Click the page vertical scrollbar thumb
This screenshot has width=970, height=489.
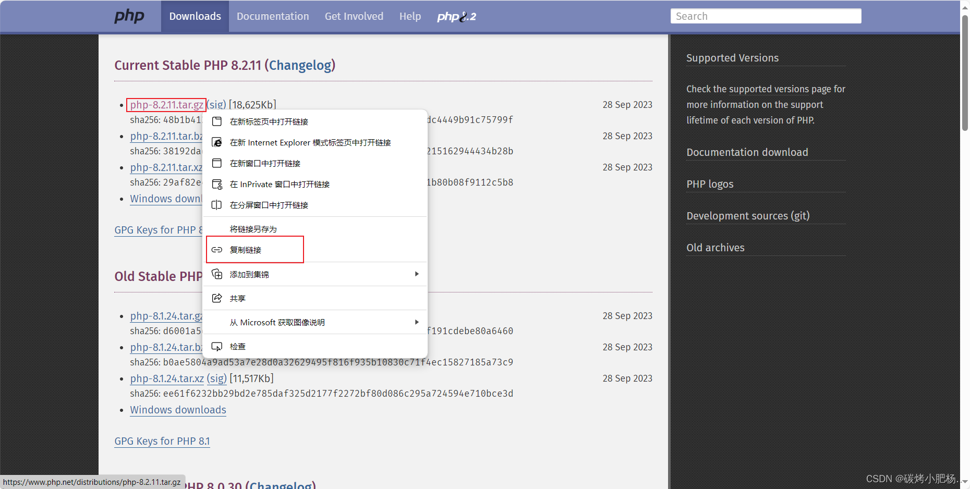pos(965,72)
